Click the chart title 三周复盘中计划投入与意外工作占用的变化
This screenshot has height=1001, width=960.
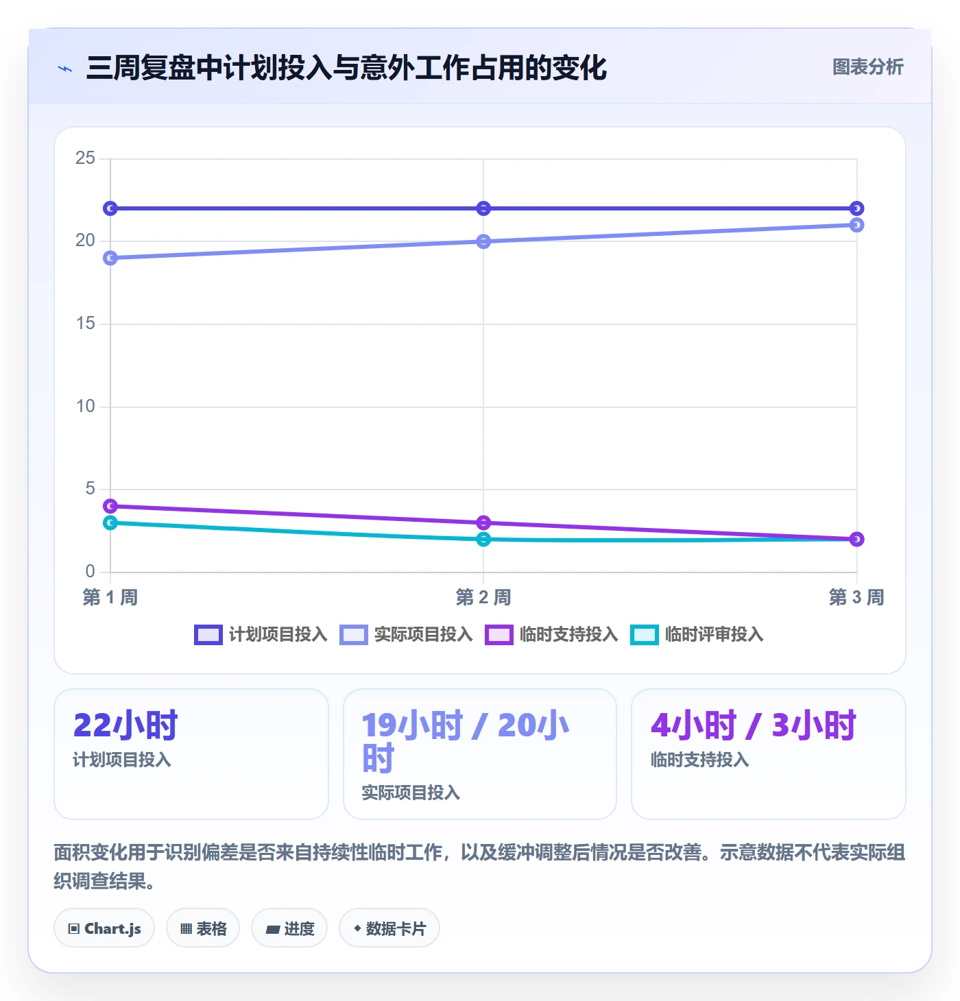[x=346, y=68]
